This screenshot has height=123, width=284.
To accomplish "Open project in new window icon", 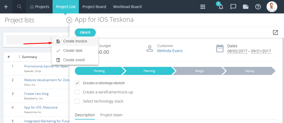I will tap(275, 32).
